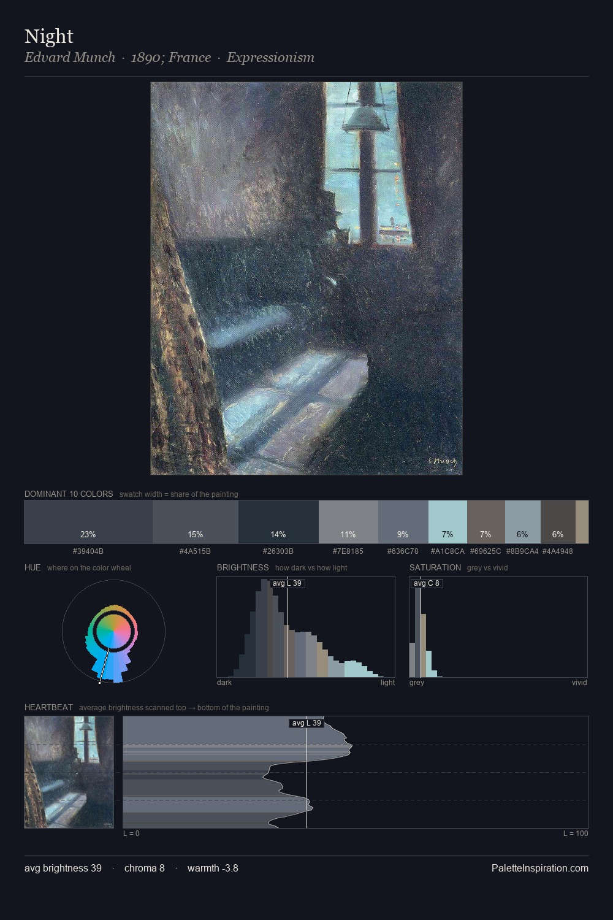Image resolution: width=613 pixels, height=920 pixels.
Task: Click the 'grey' saturation axis label
Action: click(417, 683)
